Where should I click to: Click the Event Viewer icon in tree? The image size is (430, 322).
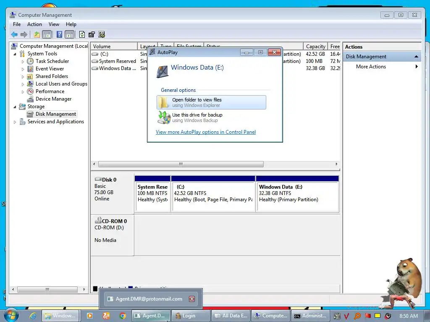click(30, 69)
